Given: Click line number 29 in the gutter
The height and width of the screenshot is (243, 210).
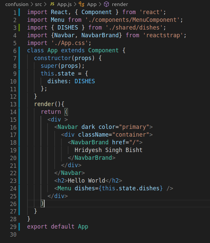Looking at the screenshot, I should point(13,227).
